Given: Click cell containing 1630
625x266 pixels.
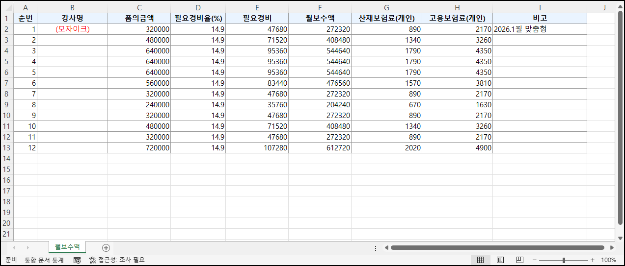Looking at the screenshot, I should (x=457, y=104).
